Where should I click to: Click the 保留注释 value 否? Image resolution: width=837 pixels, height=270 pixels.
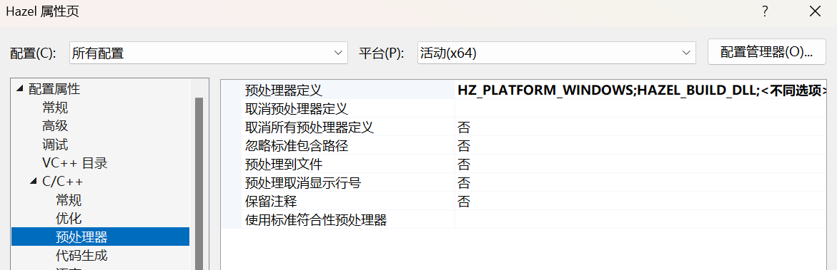[x=464, y=202]
